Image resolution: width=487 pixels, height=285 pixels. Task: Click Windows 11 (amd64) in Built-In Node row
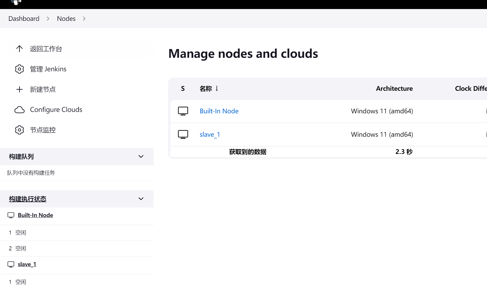tap(382, 111)
